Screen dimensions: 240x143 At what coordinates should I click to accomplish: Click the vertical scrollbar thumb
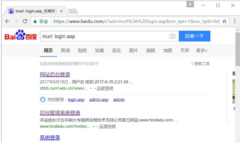click(238, 49)
